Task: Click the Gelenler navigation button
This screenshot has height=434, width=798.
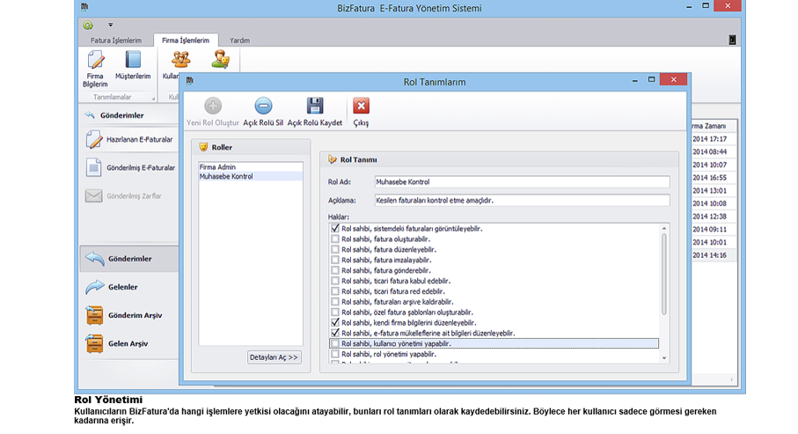Action: point(122,287)
